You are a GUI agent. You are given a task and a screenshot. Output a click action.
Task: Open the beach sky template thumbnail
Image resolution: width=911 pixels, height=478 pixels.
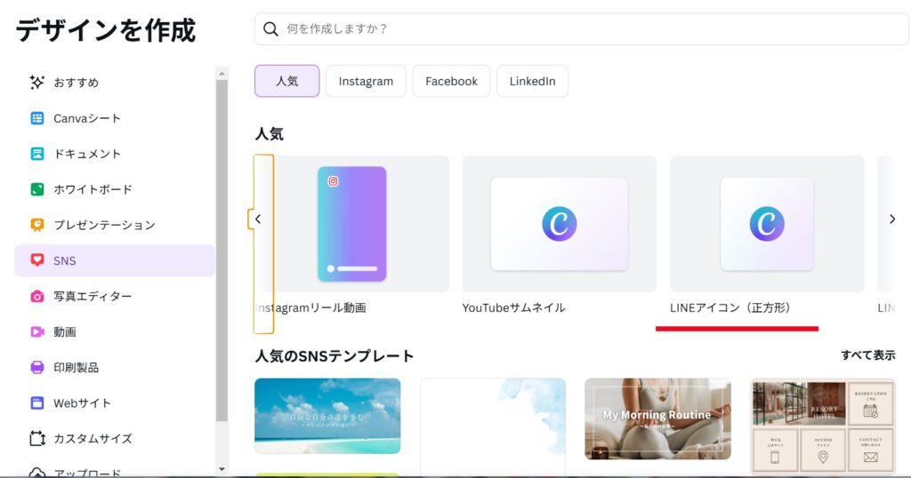click(327, 416)
